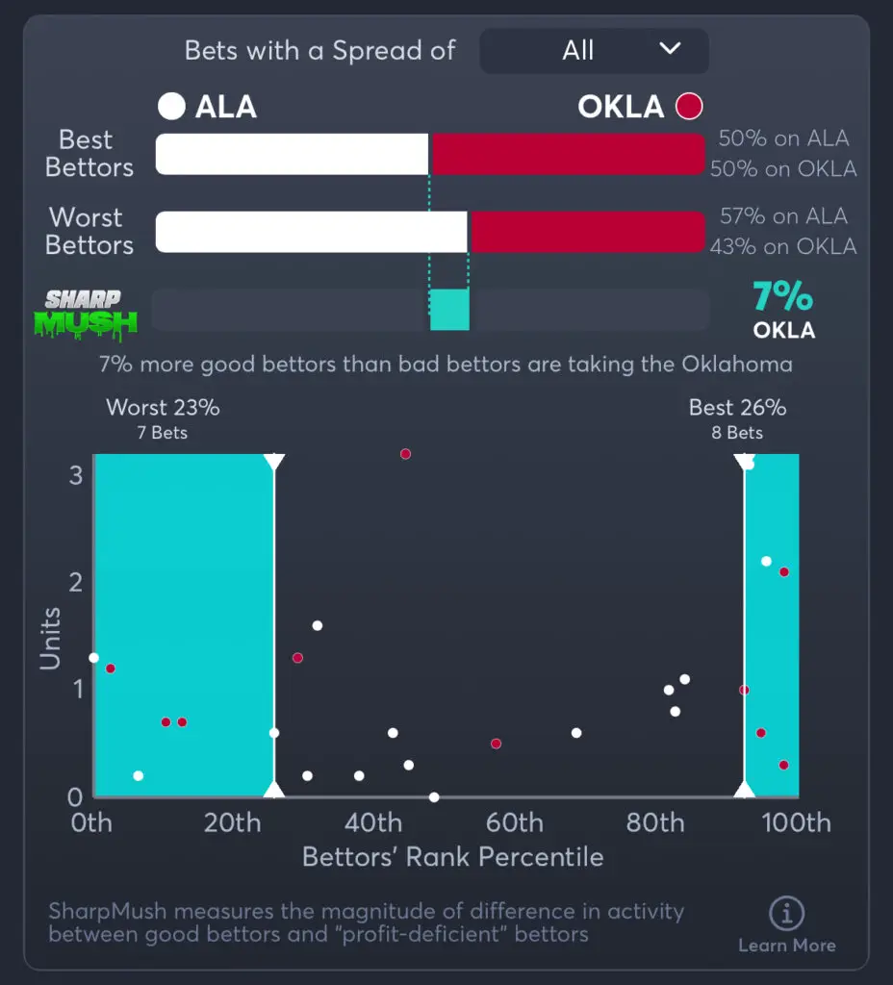Toggle the teal 7% OKLA indicator bar
The image size is (893, 985).
tap(449, 310)
